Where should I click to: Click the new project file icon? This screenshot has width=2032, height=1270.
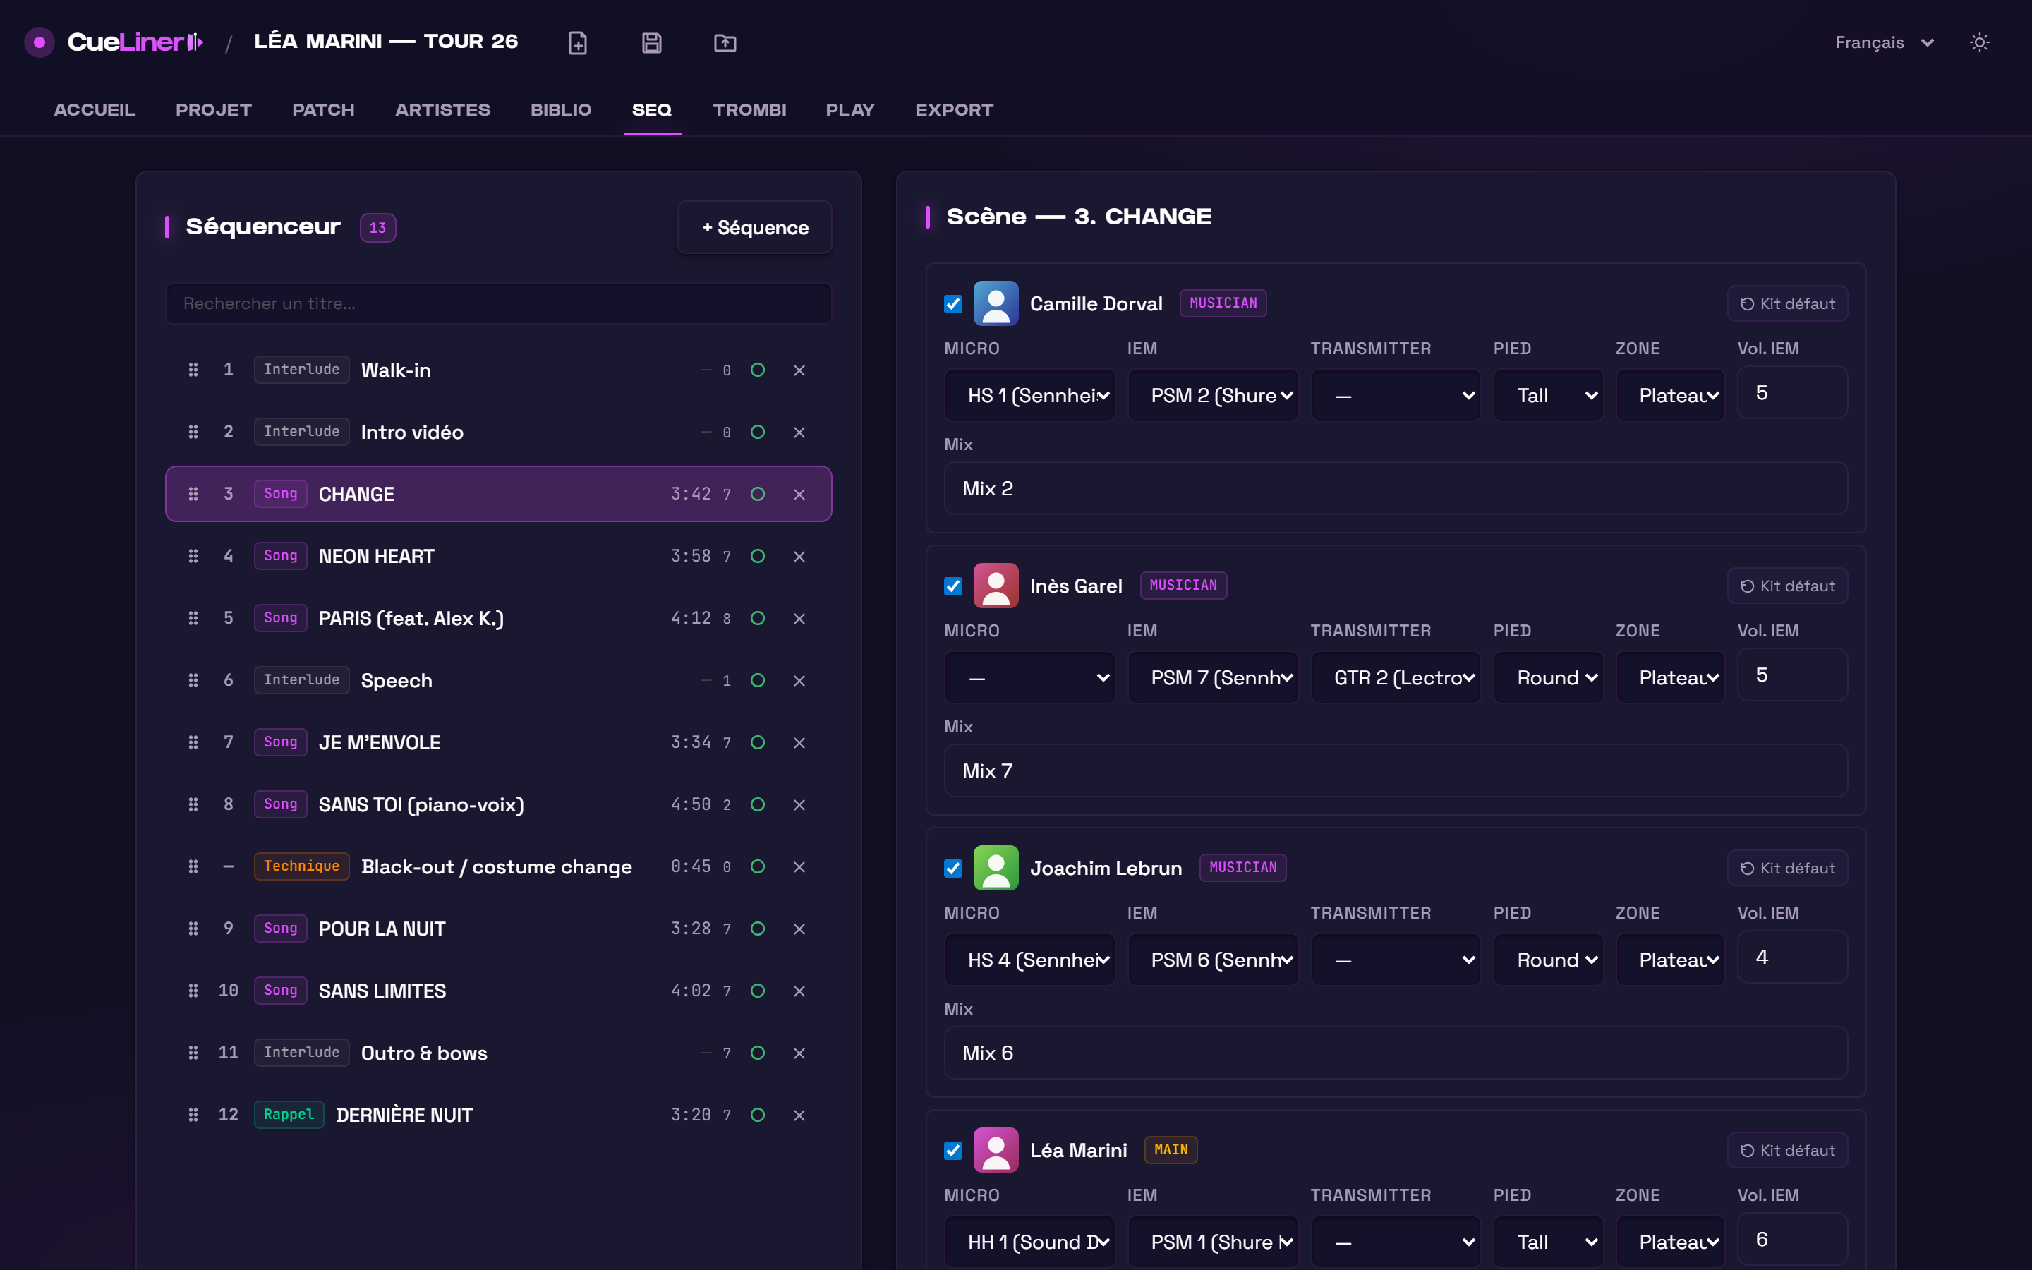click(578, 43)
